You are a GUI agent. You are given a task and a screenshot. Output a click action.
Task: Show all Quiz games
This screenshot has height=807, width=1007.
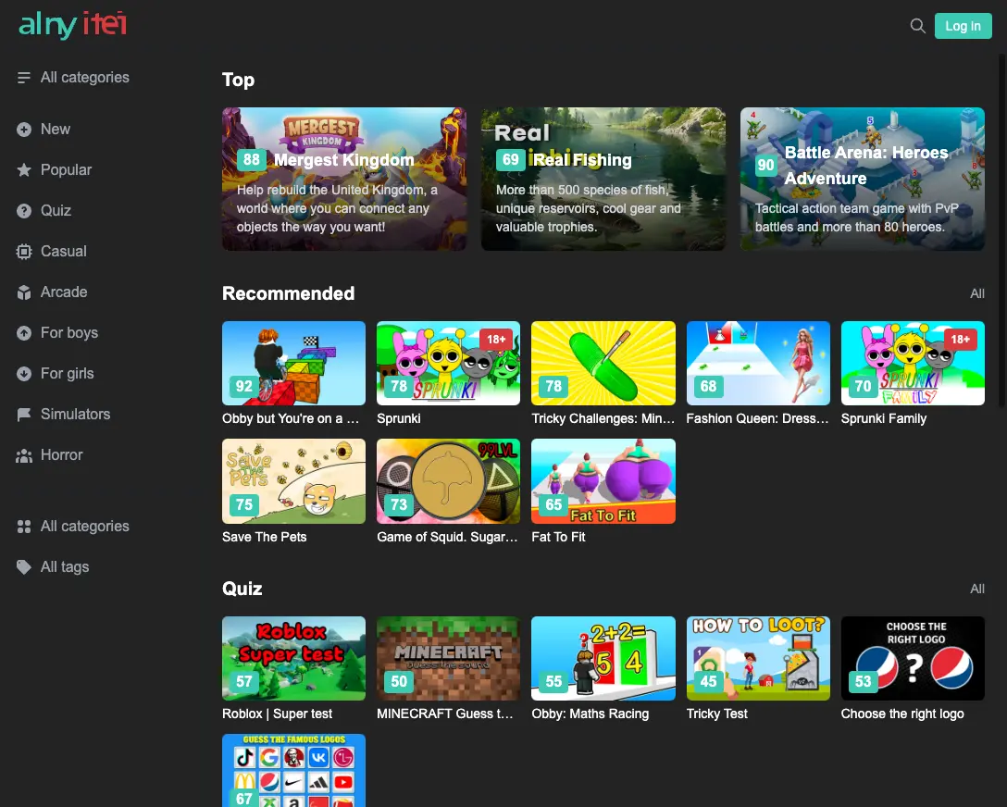pos(976,589)
